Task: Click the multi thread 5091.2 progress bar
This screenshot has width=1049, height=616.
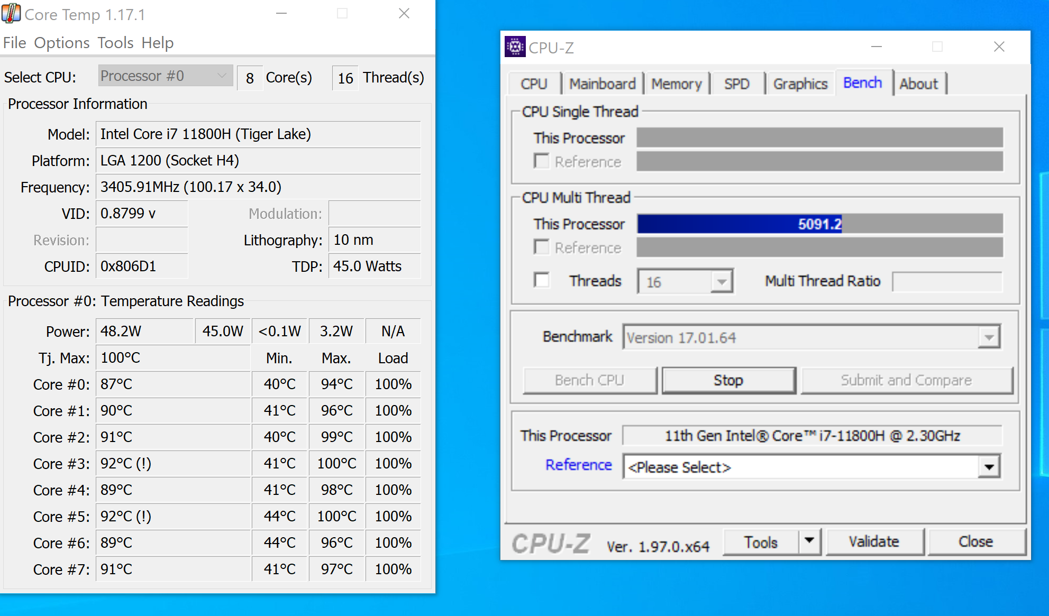Action: [x=819, y=224]
